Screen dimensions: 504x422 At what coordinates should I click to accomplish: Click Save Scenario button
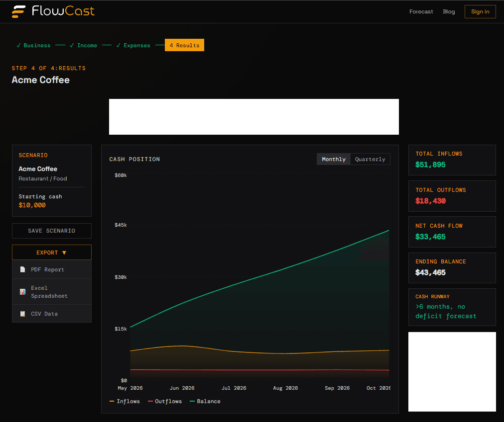point(52,231)
